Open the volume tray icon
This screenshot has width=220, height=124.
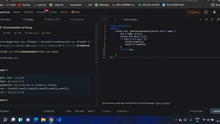(208, 120)
